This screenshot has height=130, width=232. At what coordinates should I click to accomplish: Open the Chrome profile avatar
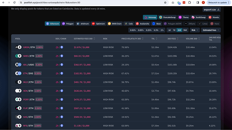point(203,3)
